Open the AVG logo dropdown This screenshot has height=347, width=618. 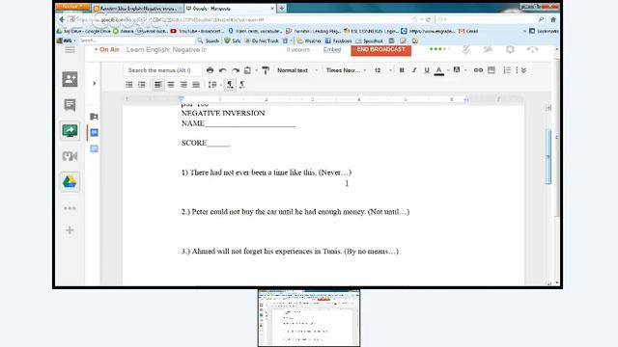(x=66, y=40)
